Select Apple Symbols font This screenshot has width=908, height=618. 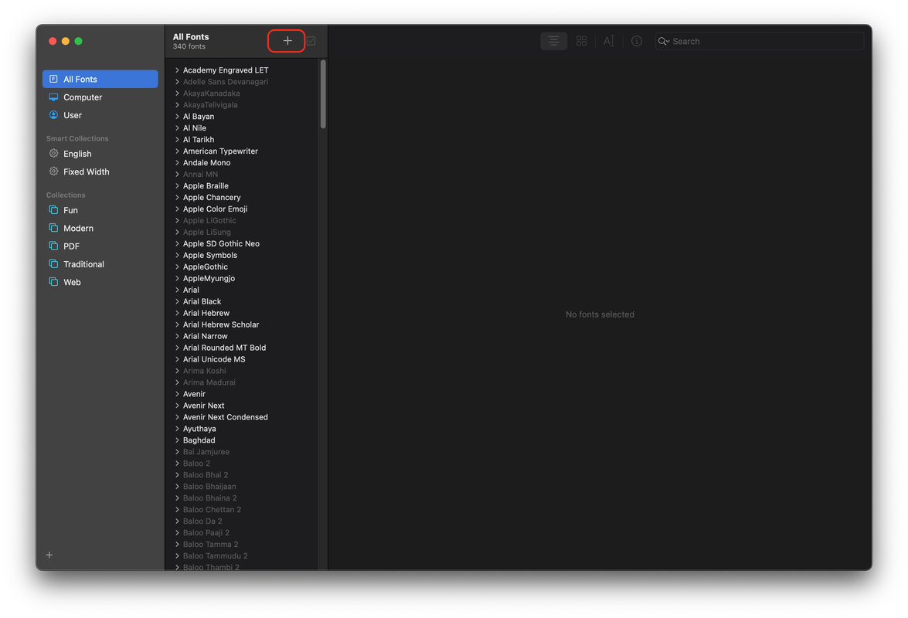[210, 255]
